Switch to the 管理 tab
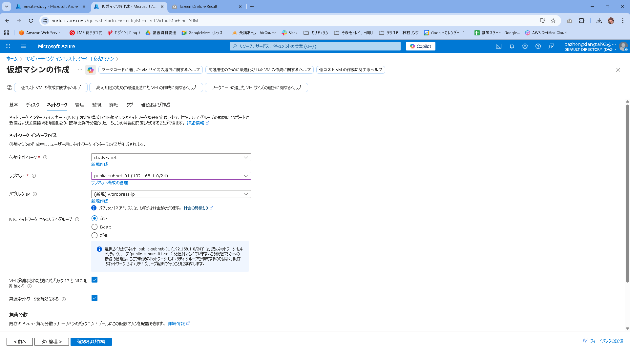The height and width of the screenshot is (354, 630). [79, 105]
